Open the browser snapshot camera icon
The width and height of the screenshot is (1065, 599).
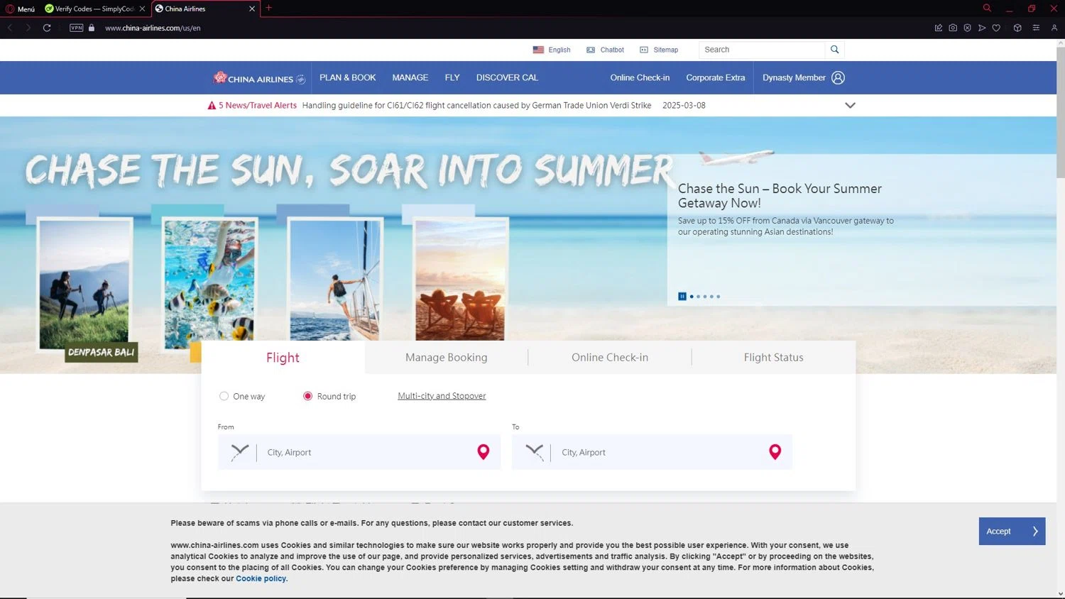(953, 28)
